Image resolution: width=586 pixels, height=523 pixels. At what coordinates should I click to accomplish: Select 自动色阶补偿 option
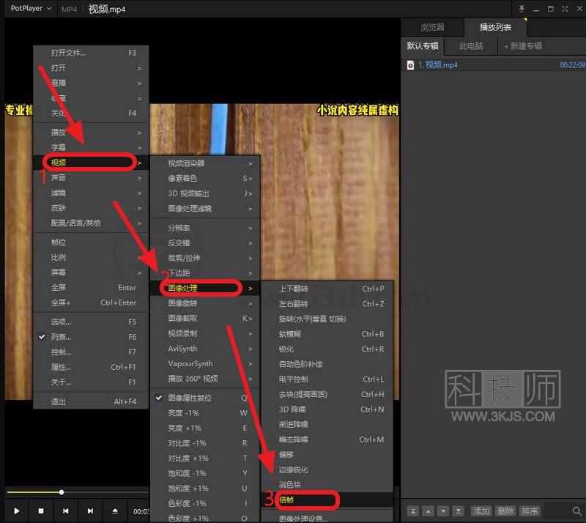[327, 364]
